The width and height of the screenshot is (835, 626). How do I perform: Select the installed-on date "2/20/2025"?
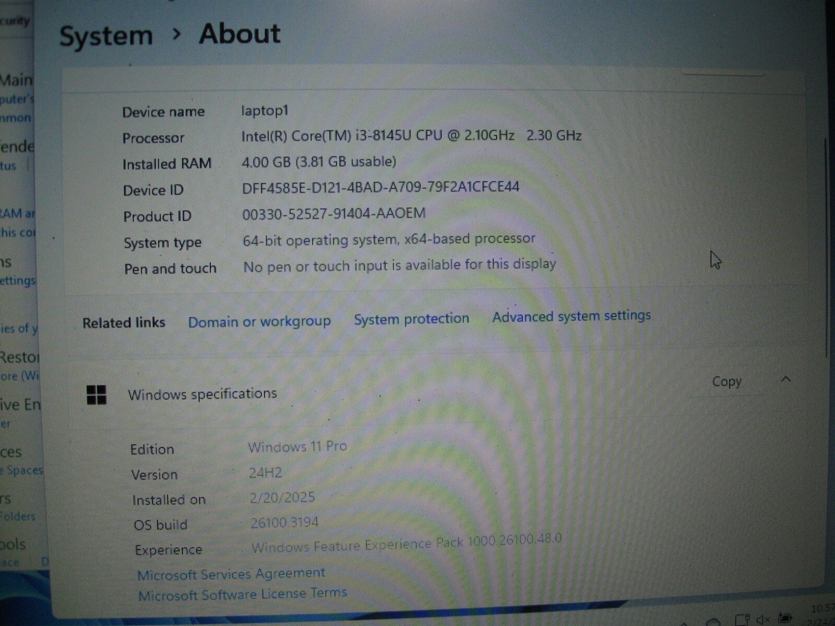282,497
